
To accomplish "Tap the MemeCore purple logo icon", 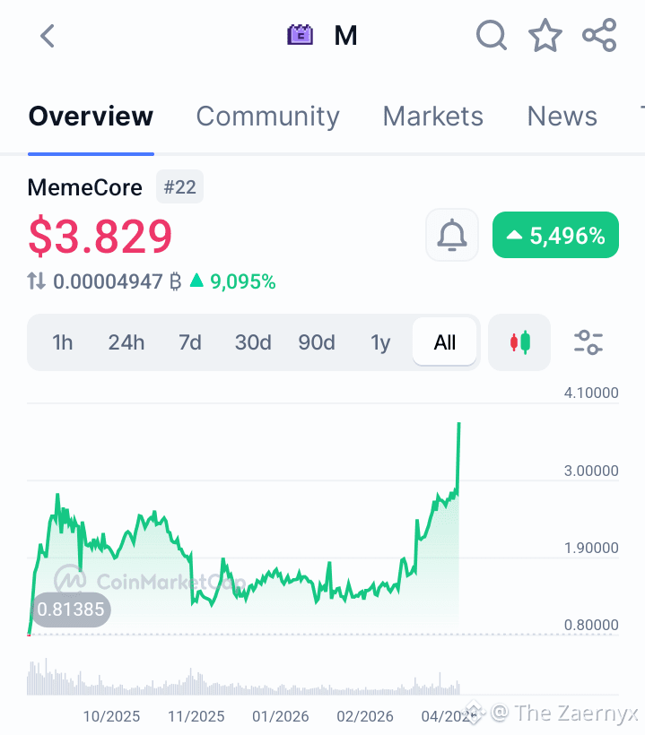I will coord(301,35).
